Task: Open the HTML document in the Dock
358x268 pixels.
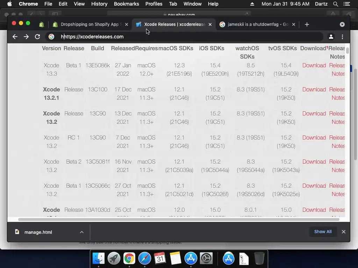Action: [244, 259]
